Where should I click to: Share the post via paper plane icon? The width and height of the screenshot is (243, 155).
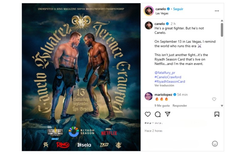point(168,114)
